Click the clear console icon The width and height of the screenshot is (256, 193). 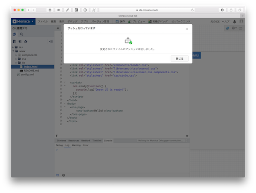tap(64, 175)
